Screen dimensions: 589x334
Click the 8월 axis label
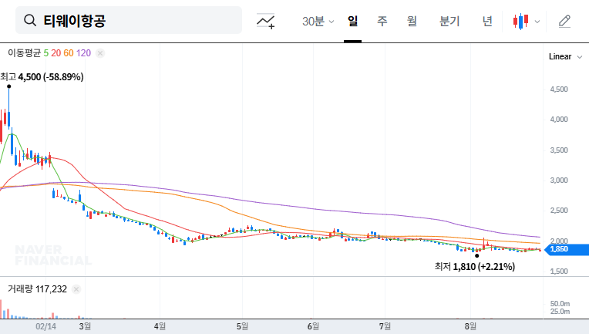tap(470, 326)
